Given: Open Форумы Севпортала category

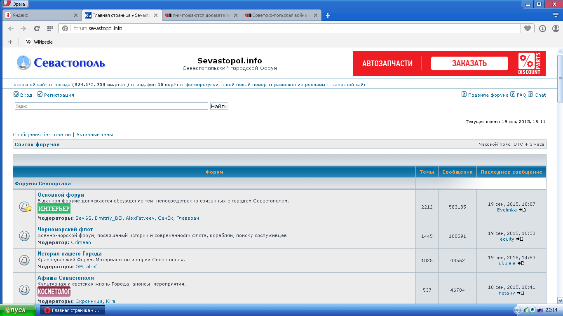Looking at the screenshot, I should pyautogui.click(x=43, y=184).
